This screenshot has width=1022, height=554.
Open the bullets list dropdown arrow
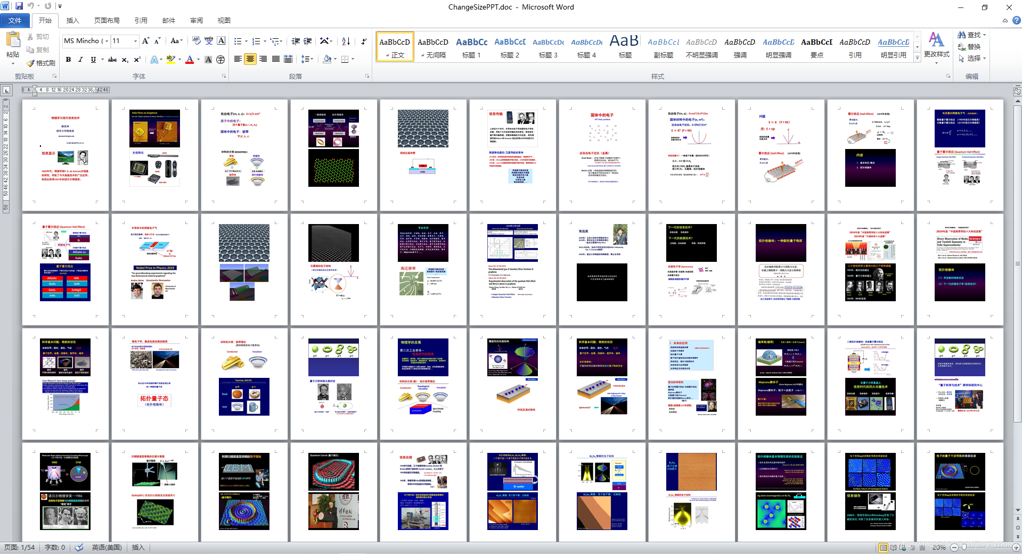tap(247, 41)
